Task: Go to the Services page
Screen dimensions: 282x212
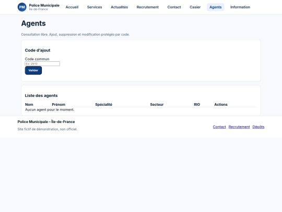Action: pyautogui.click(x=95, y=7)
